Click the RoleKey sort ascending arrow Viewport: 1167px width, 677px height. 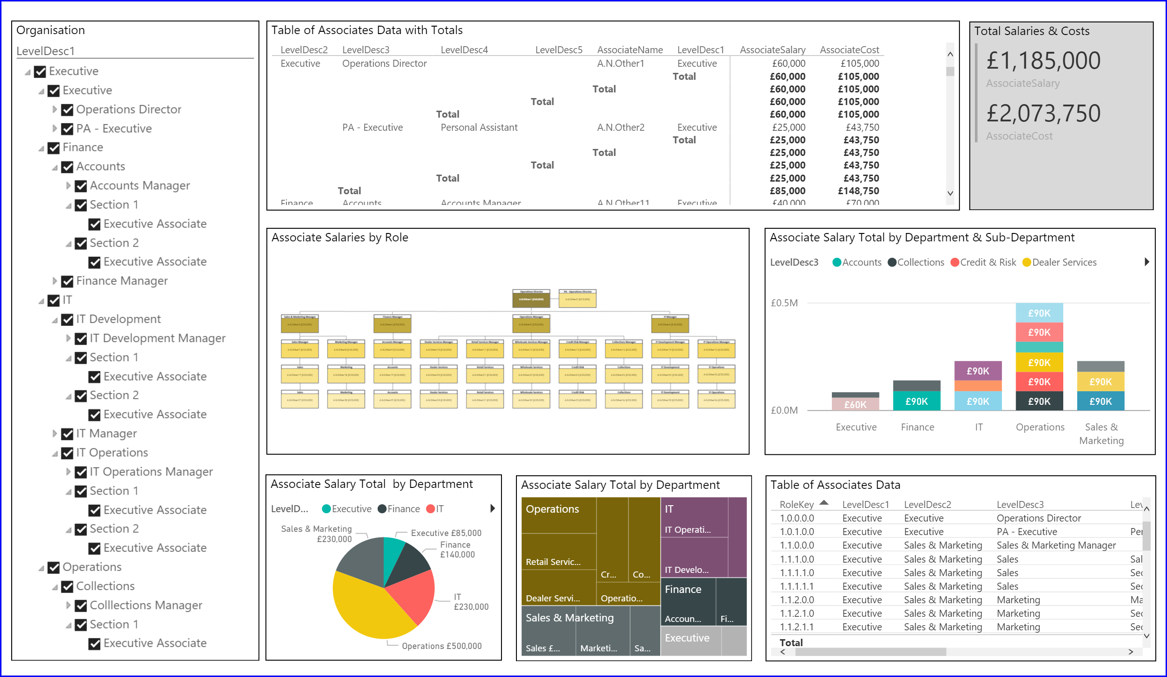tap(824, 503)
